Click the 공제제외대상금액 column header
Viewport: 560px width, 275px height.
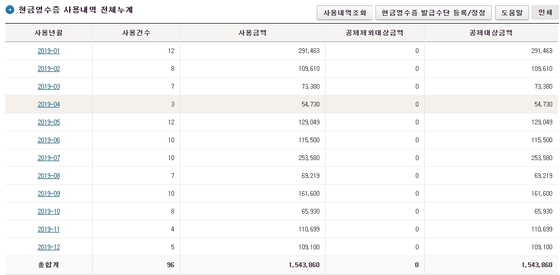pyautogui.click(x=374, y=33)
